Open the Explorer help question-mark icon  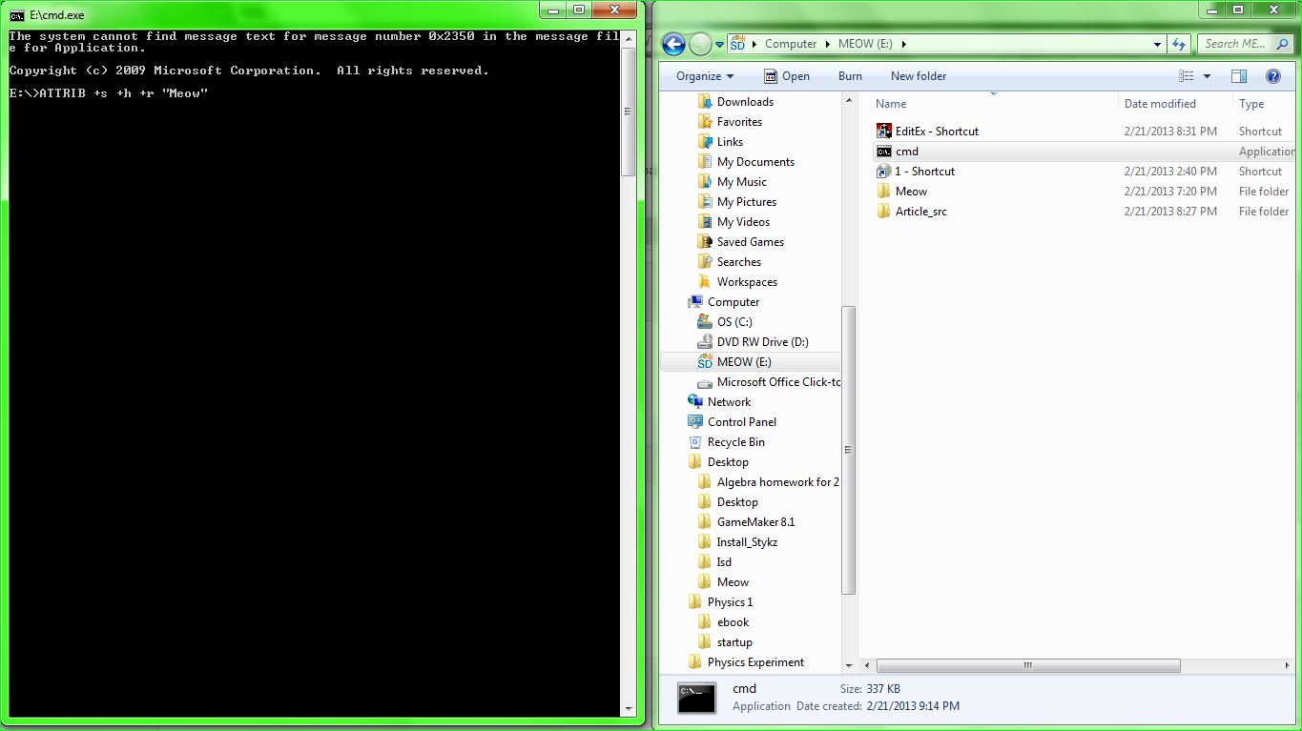1272,76
